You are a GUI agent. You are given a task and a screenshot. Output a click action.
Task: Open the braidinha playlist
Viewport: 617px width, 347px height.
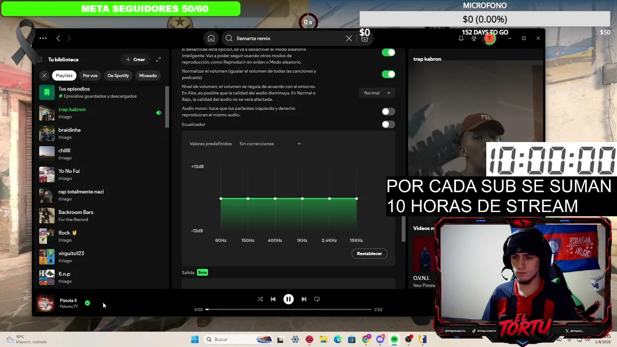pos(102,133)
